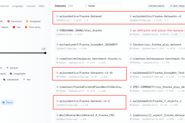Click download icon on YONGCHANG-ZHANG/star_franka card

click(x=76, y=34)
